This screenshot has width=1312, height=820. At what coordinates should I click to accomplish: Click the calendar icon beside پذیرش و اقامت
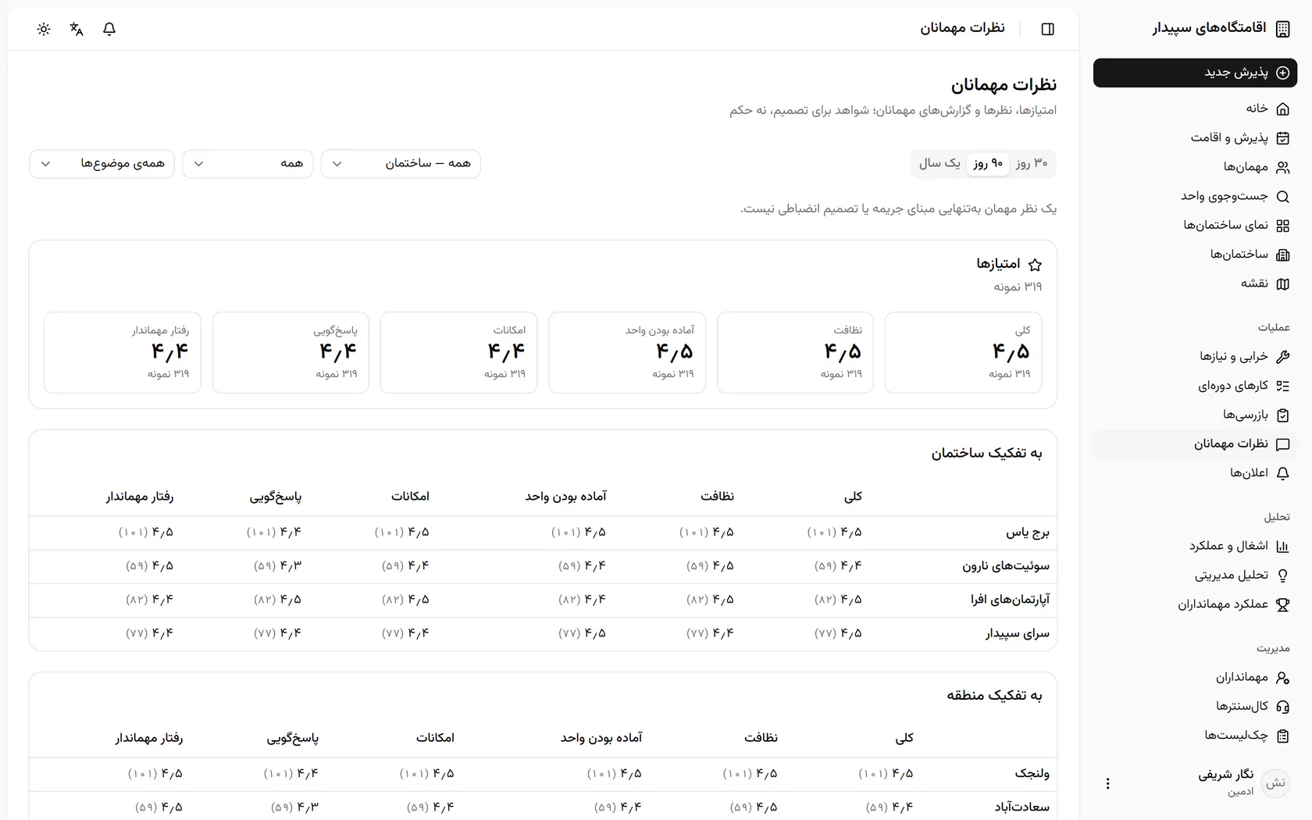1282,138
